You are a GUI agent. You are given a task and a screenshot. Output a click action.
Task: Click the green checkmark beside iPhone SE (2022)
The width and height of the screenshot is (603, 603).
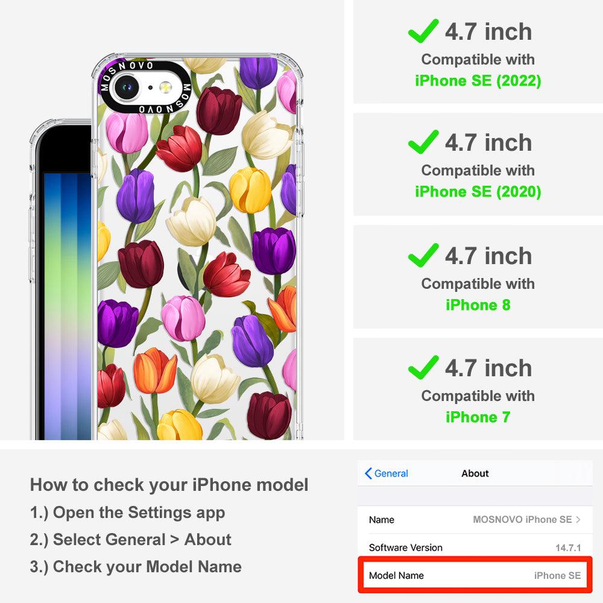pyautogui.click(x=423, y=31)
